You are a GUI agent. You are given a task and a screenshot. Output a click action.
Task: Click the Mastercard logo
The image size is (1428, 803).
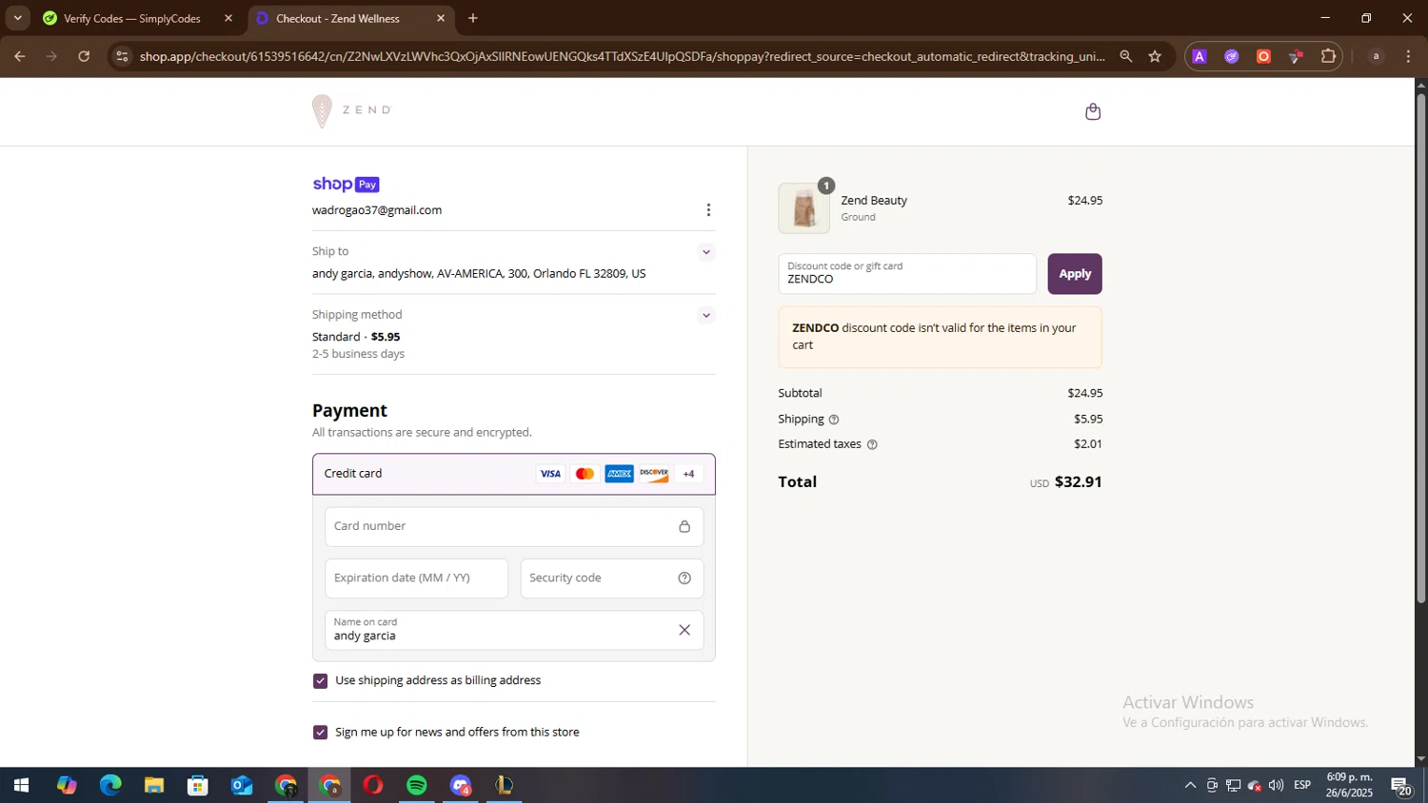coord(585,474)
